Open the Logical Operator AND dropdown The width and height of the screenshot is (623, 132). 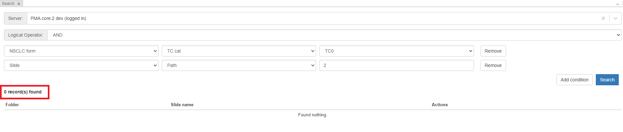(x=334, y=35)
